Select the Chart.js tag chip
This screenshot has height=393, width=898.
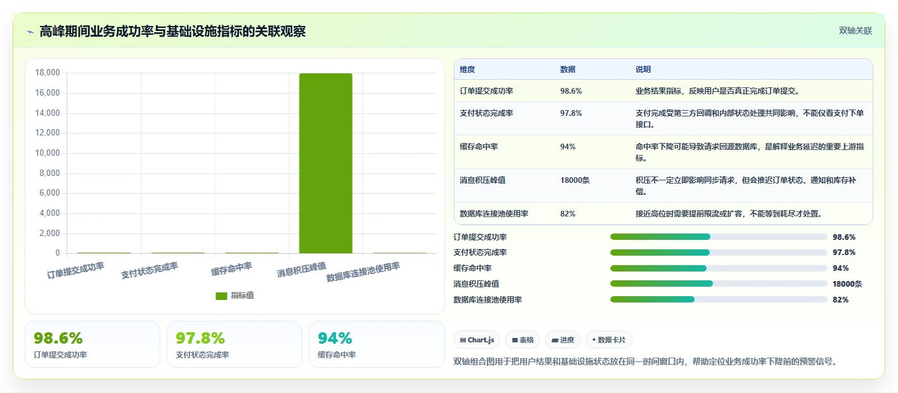(x=477, y=340)
